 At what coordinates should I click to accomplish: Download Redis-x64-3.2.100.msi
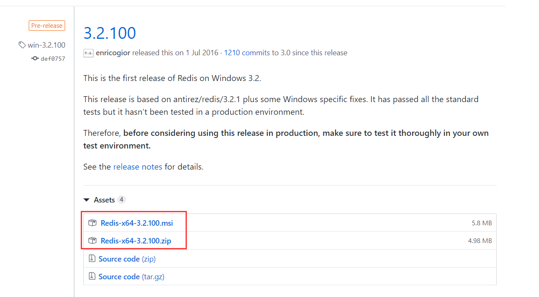tap(136, 223)
